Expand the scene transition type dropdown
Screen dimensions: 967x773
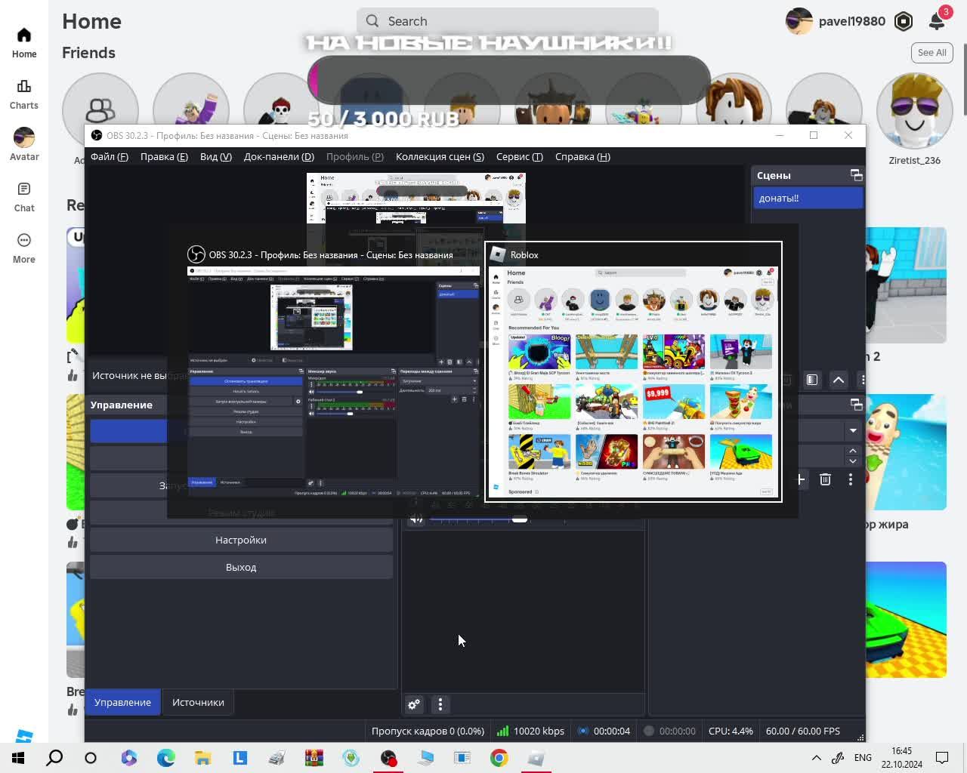coord(853,430)
